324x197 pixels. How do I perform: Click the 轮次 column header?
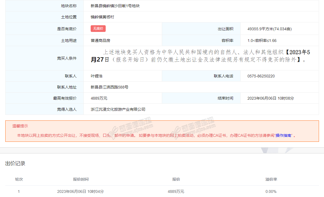(19, 179)
